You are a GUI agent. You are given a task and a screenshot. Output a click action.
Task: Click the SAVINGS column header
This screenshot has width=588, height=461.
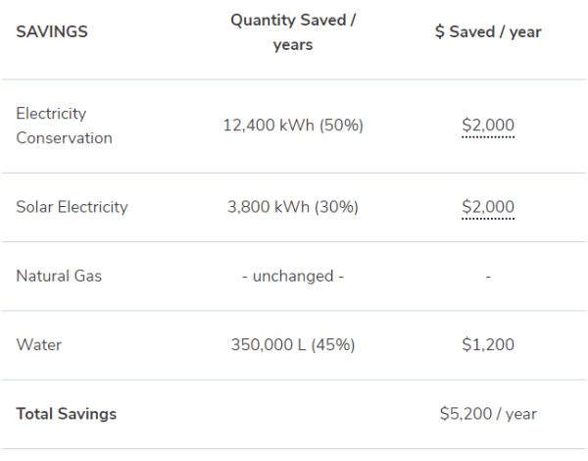coord(52,32)
